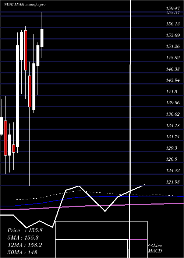Select the 159.47 price axis label
Viewport: 184px width, 258px height.
point(173,8)
